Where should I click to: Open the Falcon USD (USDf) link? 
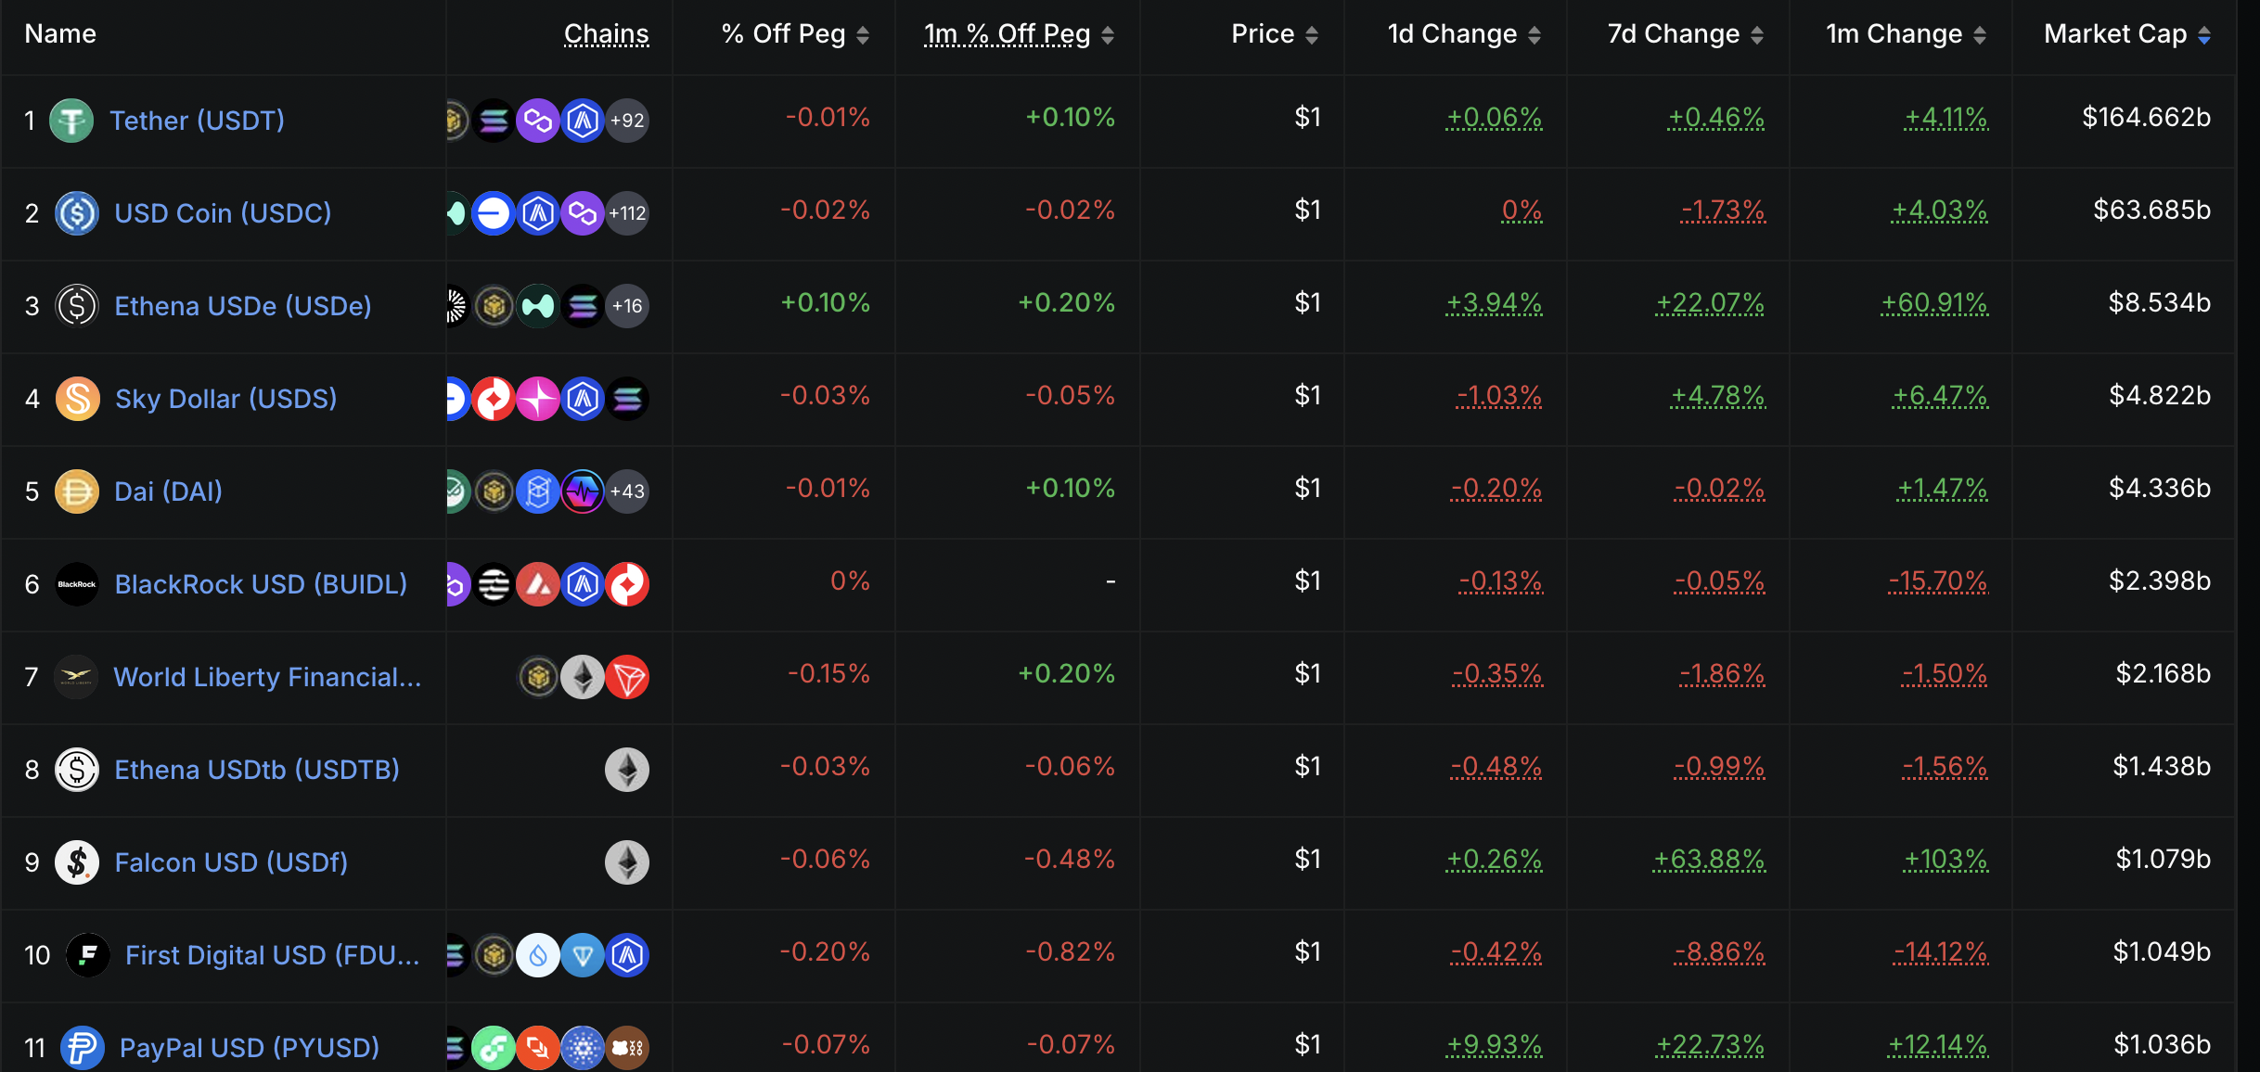click(x=231, y=862)
